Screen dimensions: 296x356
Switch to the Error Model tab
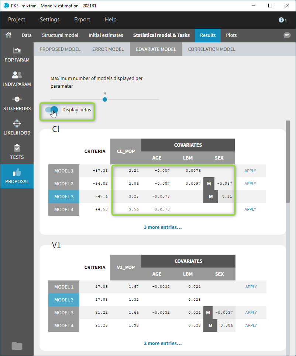[x=108, y=49]
